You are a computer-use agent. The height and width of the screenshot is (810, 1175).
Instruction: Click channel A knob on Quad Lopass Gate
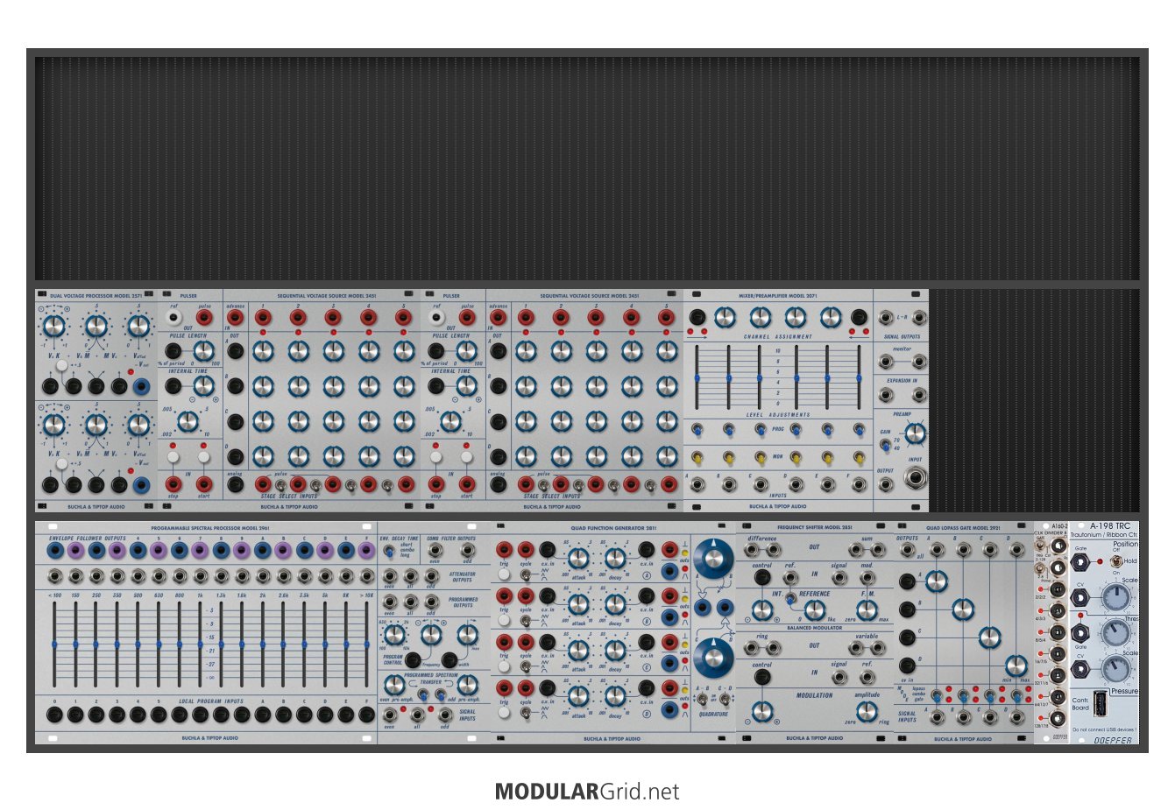[x=936, y=581]
